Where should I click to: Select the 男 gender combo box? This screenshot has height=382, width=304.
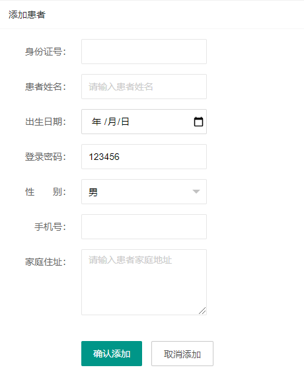pyautogui.click(x=144, y=192)
